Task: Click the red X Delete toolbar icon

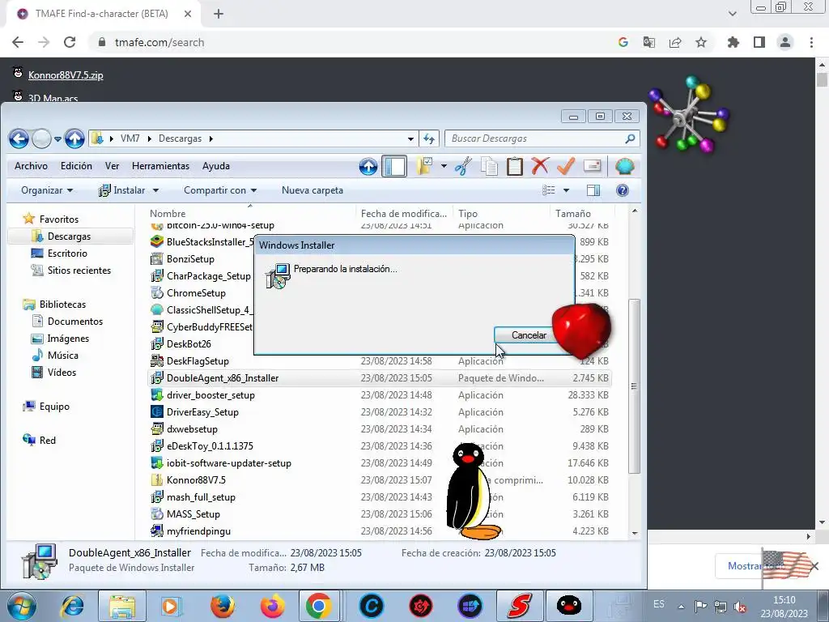Action: pyautogui.click(x=540, y=166)
